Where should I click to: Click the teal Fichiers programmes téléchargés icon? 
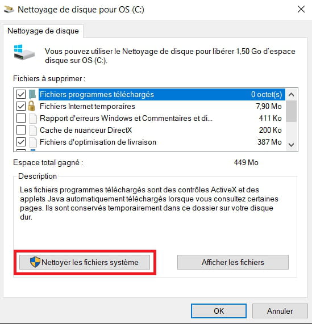(x=32, y=94)
